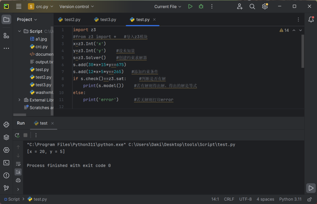Click the UTF-8 encoding in status bar
This screenshot has height=204, width=317.
245,199
